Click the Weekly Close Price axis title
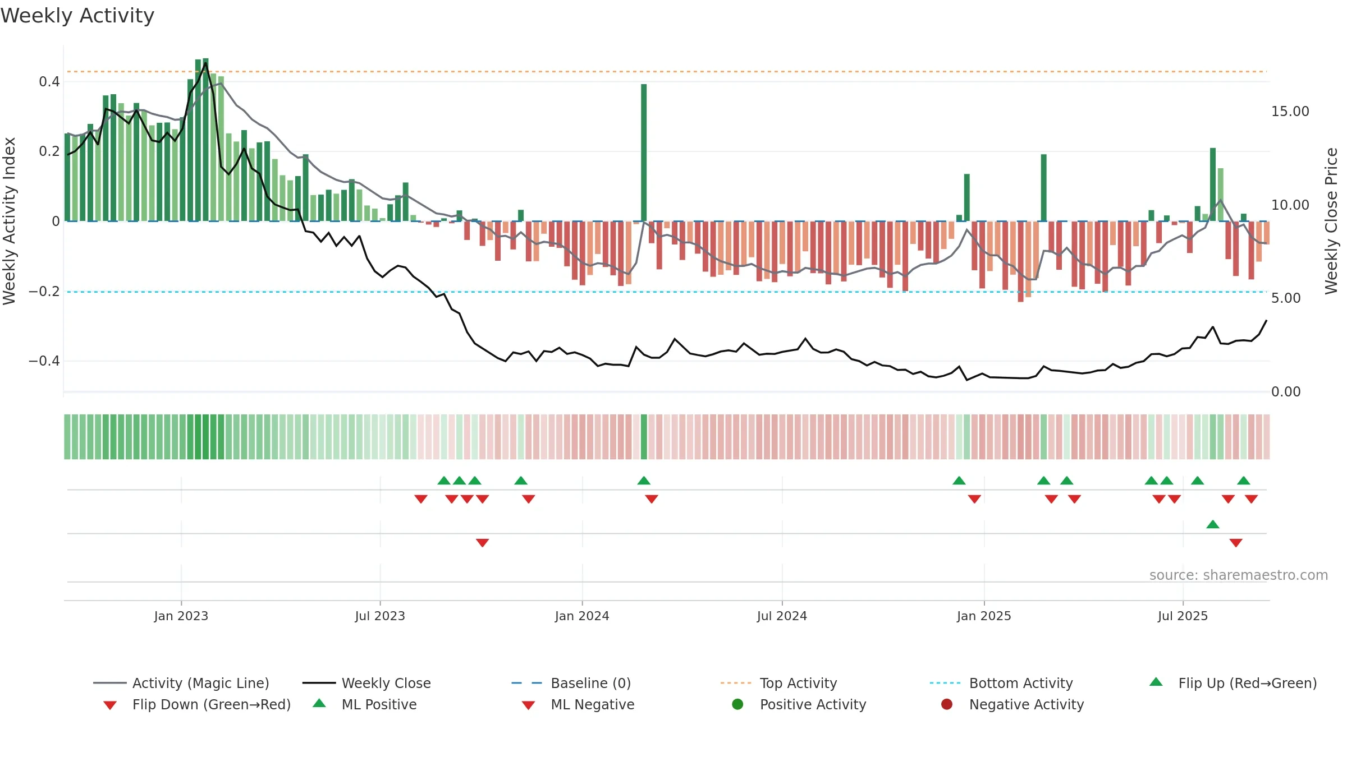 click(x=1331, y=221)
